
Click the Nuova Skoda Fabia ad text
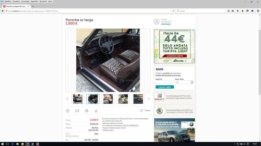click(180, 111)
